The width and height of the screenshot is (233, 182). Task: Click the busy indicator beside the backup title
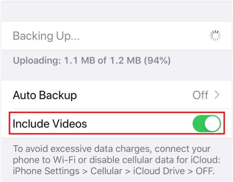(x=215, y=35)
